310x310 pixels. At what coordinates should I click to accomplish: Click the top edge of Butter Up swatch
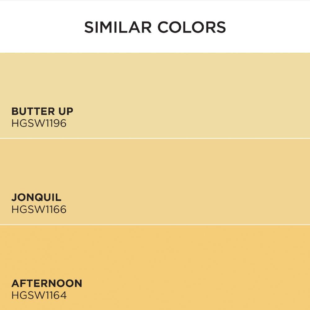pos(155,53)
